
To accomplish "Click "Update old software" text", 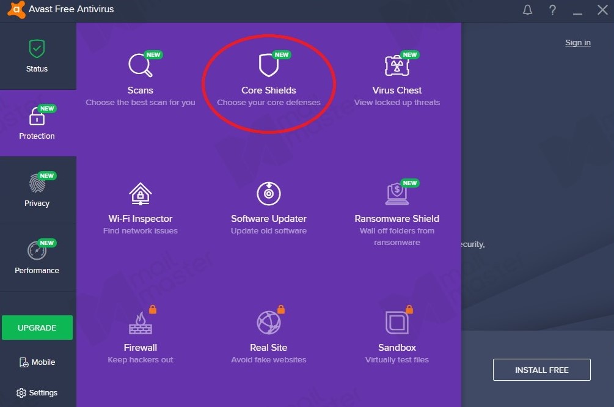I will (269, 231).
